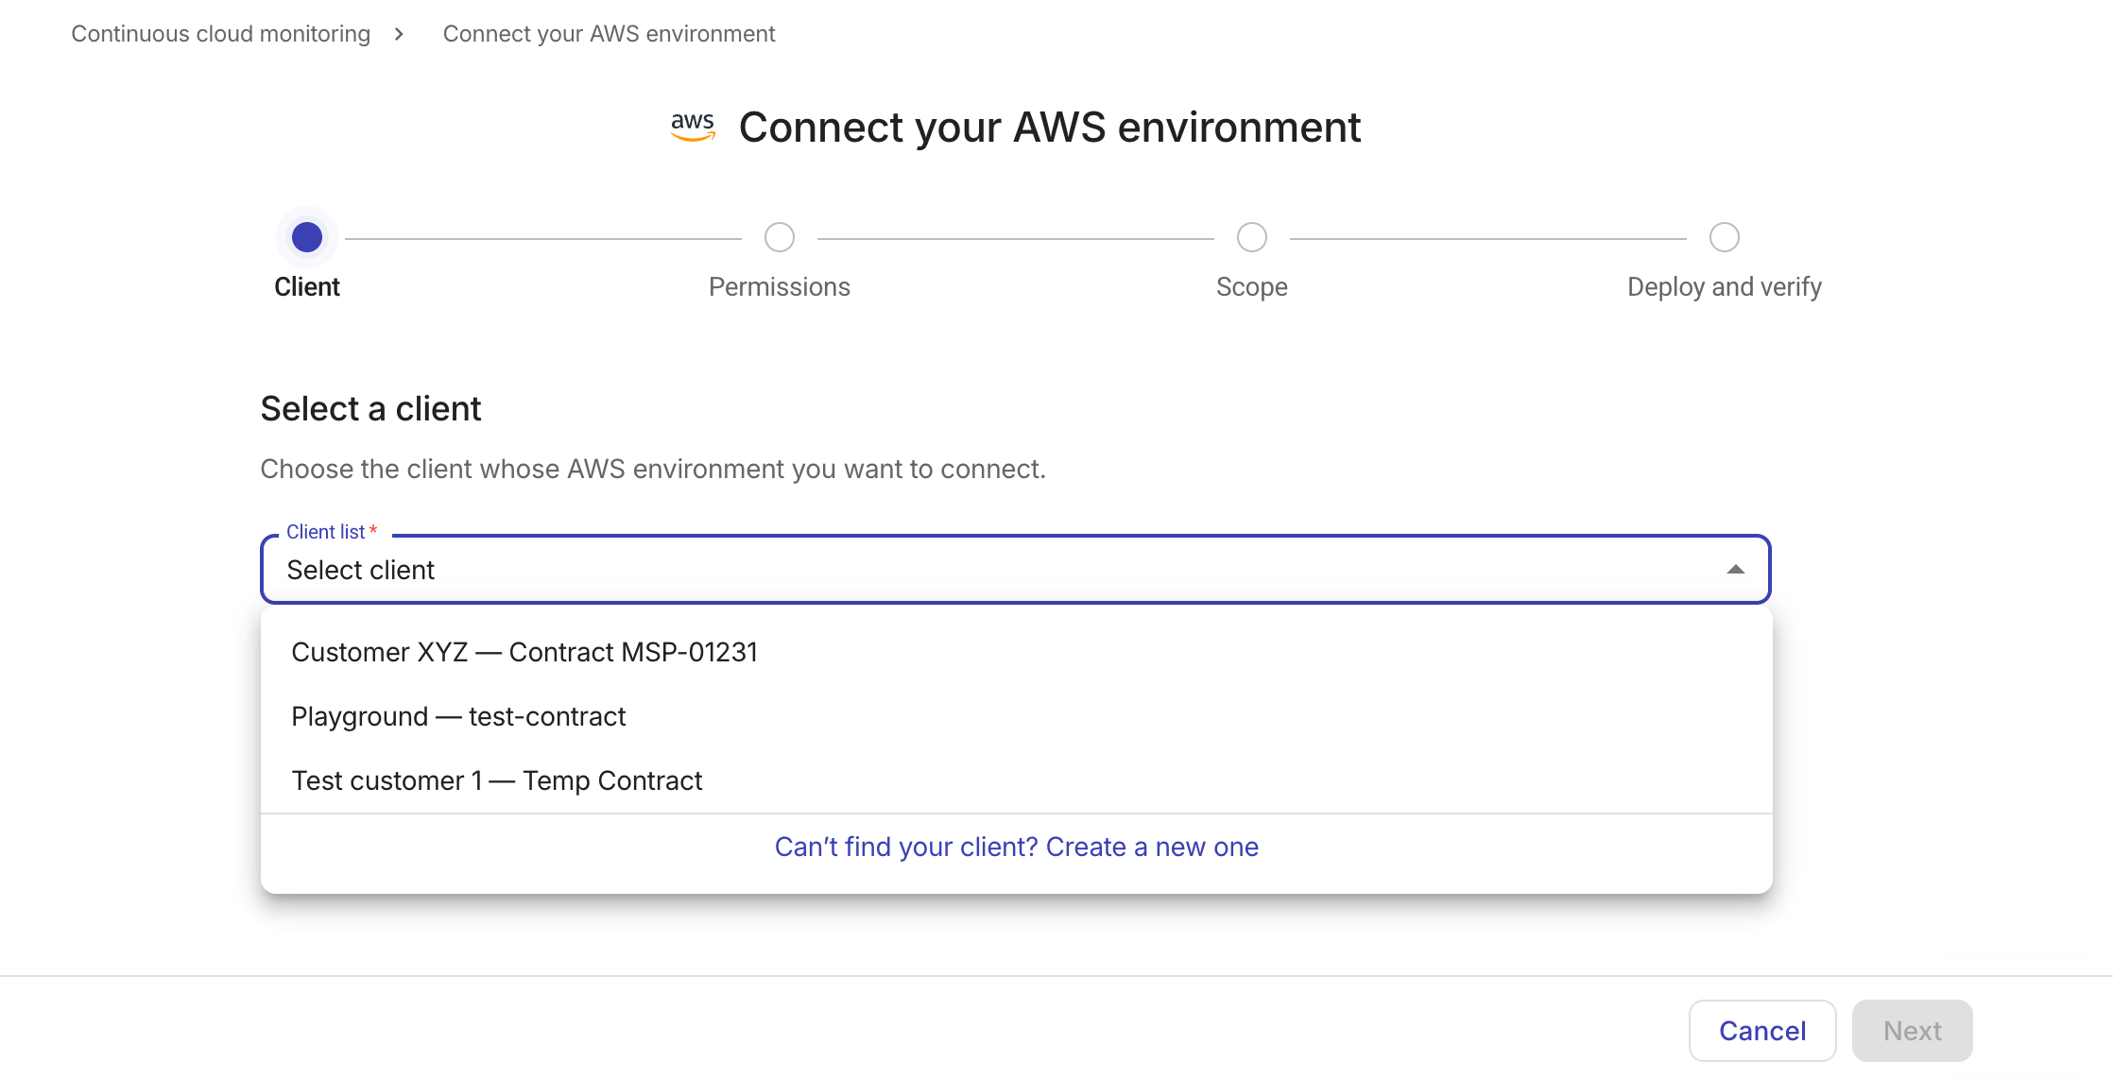Select the Client step circle
The image size is (2113, 1079).
(307, 237)
